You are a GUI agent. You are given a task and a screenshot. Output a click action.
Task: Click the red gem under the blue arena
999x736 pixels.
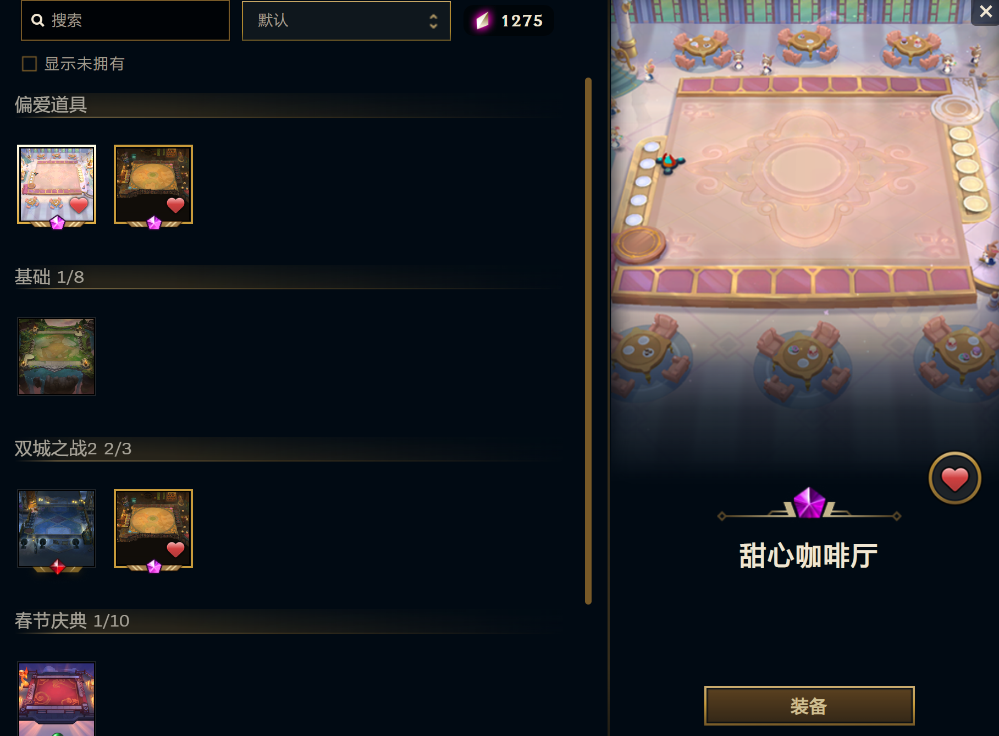point(57,567)
